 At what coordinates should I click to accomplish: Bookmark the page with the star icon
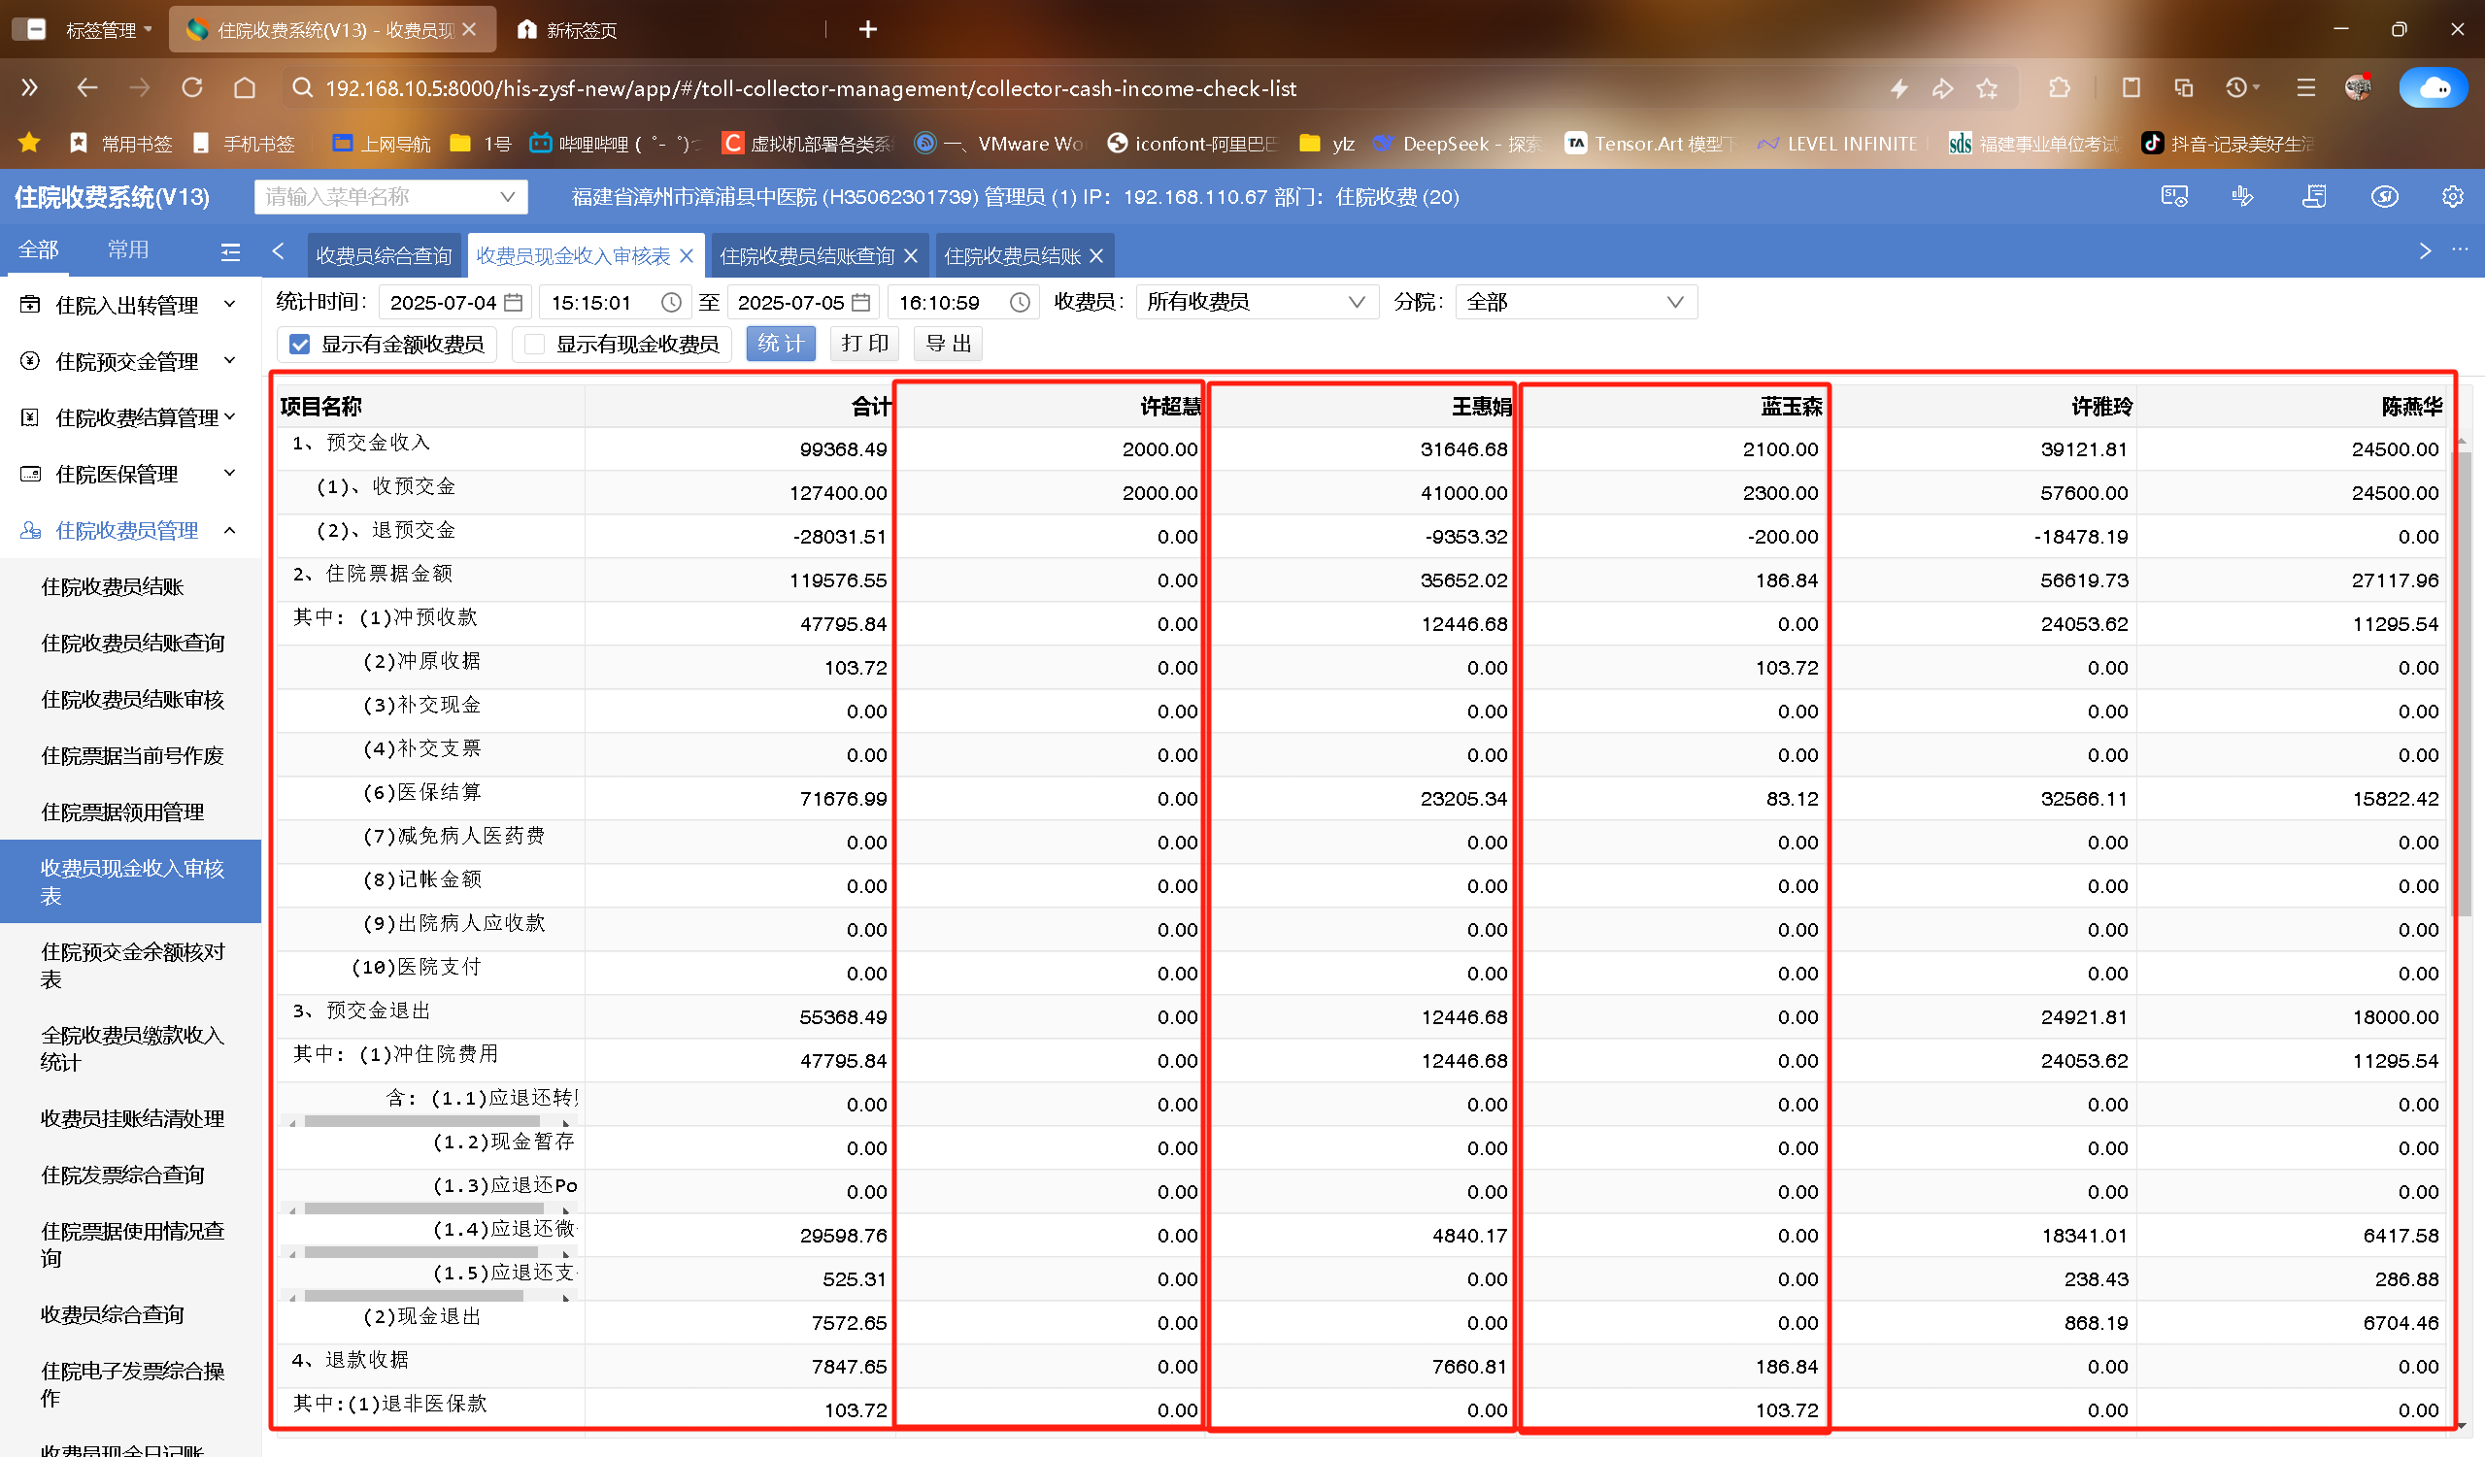tap(1987, 88)
